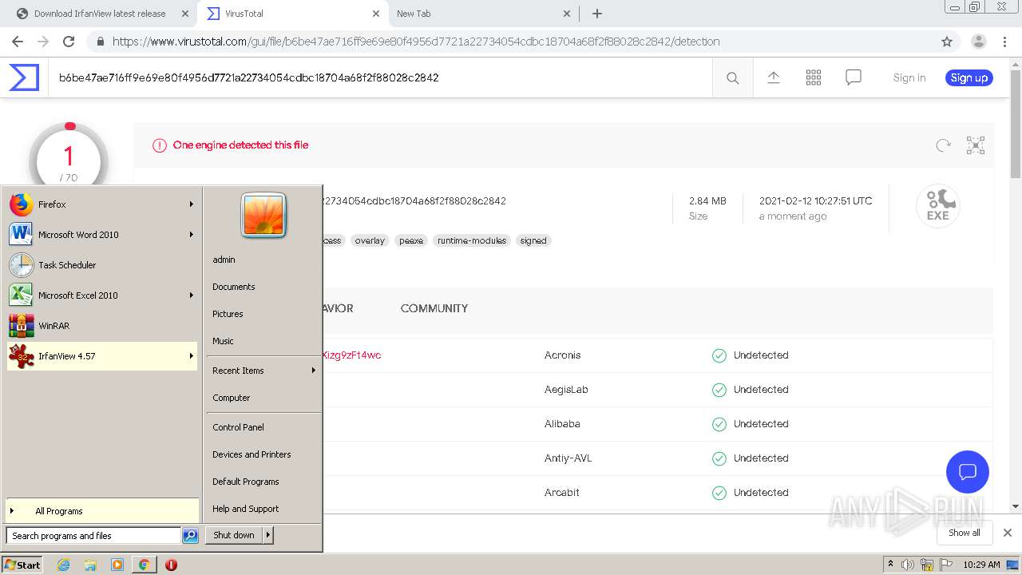Open Music from Start menu
The height and width of the screenshot is (575, 1022).
(223, 341)
